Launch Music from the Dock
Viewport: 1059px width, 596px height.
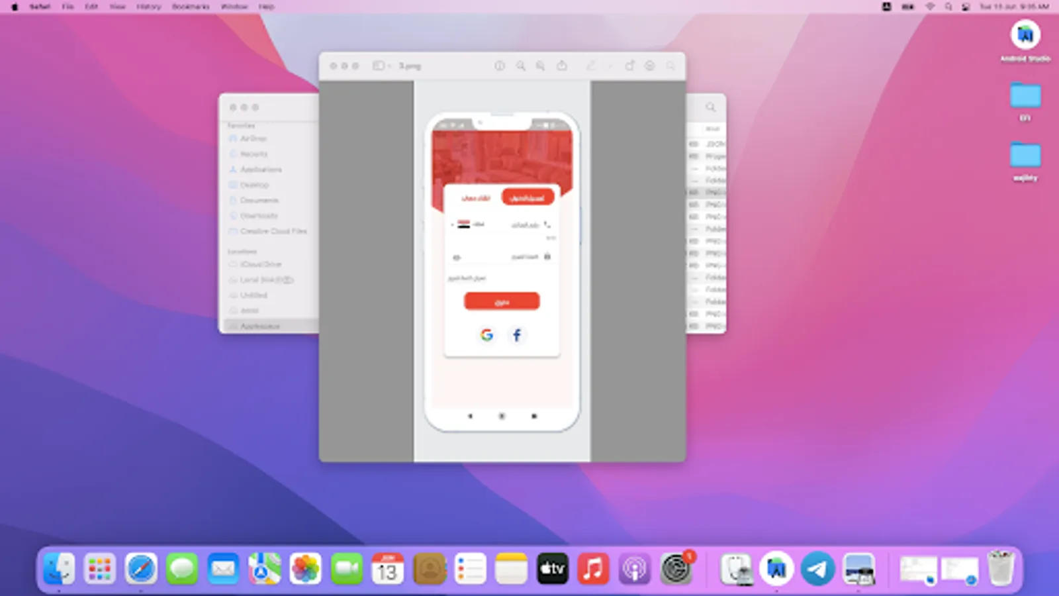click(593, 569)
